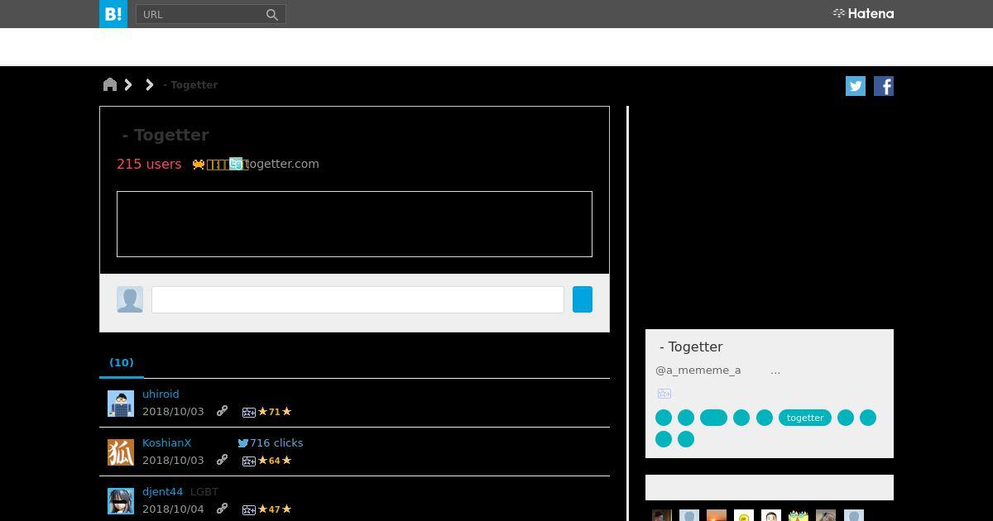Add star to uhiroid's comment

coord(249,412)
